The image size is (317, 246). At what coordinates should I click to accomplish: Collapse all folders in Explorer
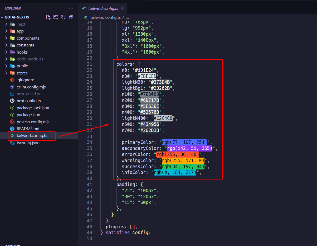pyautogui.click(x=71, y=17)
